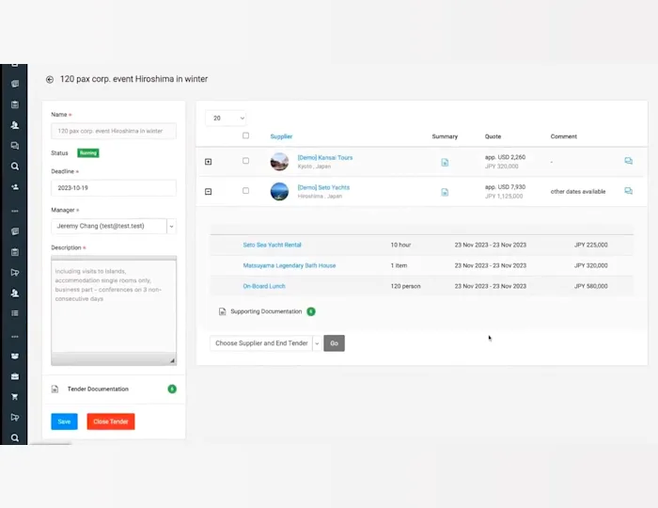Open Matsuyama Legendary Bath House link
Image resolution: width=658 pixels, height=508 pixels.
coord(290,265)
